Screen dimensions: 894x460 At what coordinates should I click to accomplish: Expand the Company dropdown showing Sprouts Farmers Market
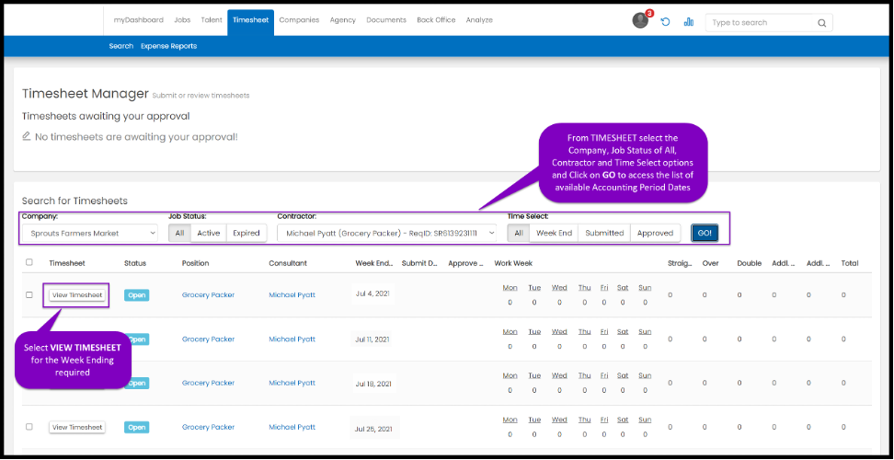point(89,234)
